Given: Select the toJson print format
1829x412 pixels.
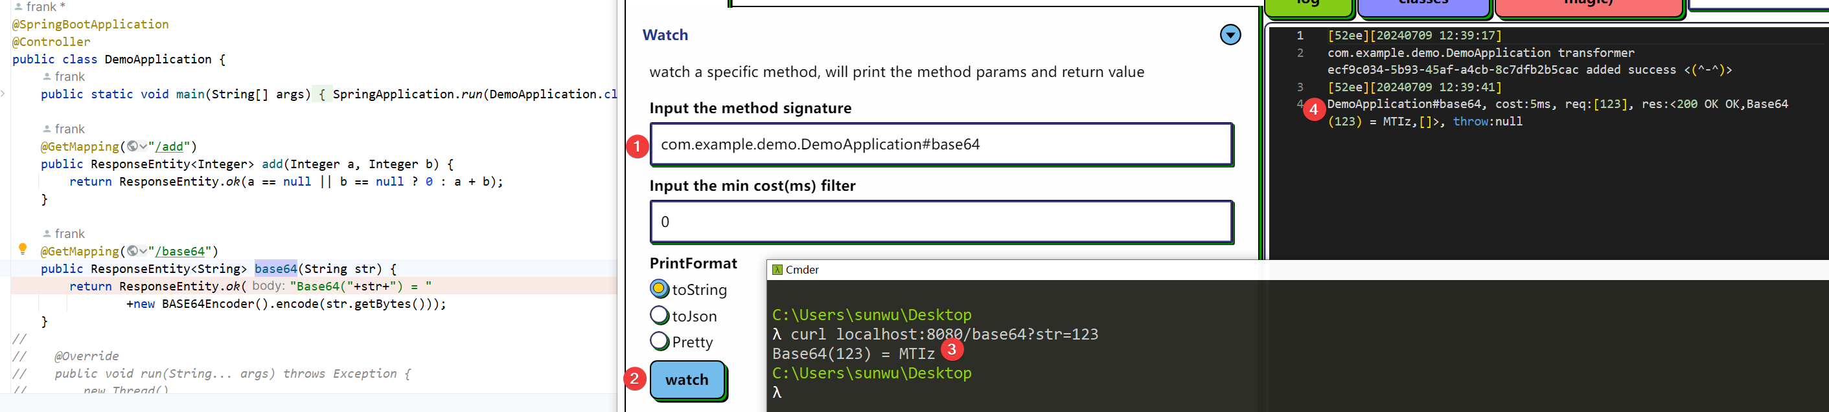Looking at the screenshot, I should click(659, 316).
